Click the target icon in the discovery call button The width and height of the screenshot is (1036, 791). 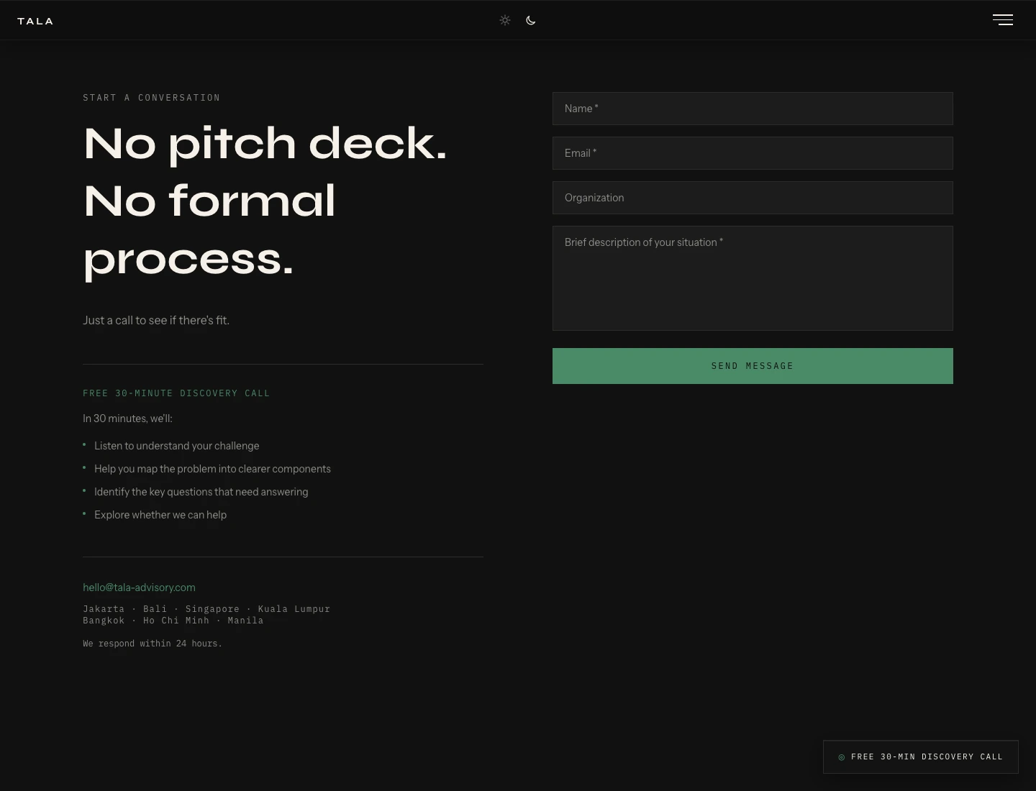[x=842, y=757]
